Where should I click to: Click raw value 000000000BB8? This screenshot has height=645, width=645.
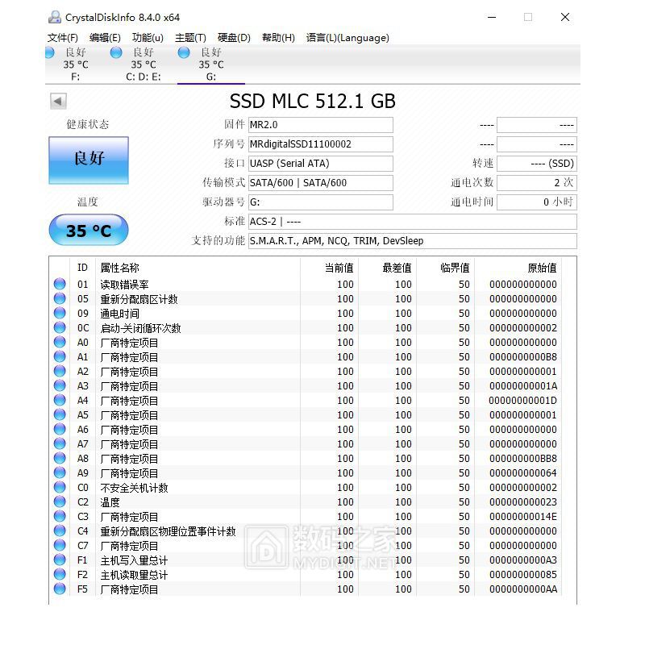click(x=522, y=458)
